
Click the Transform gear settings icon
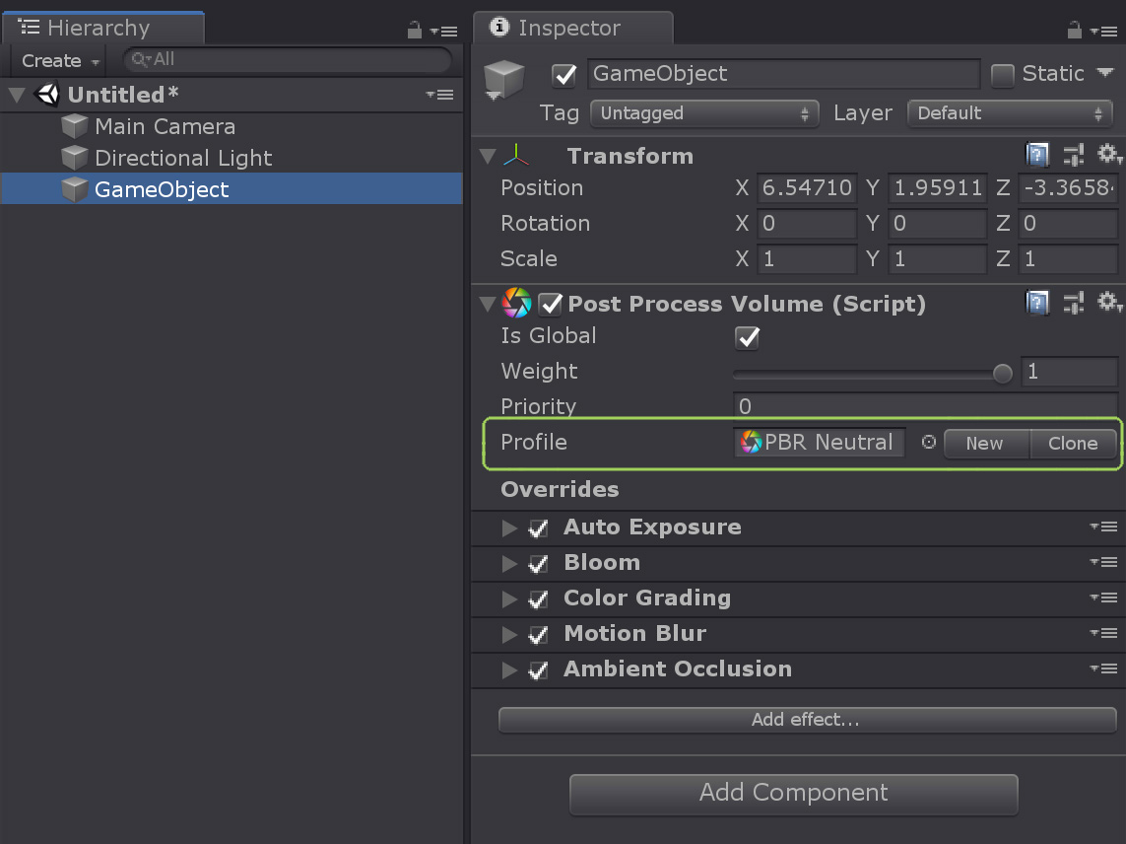[1109, 155]
